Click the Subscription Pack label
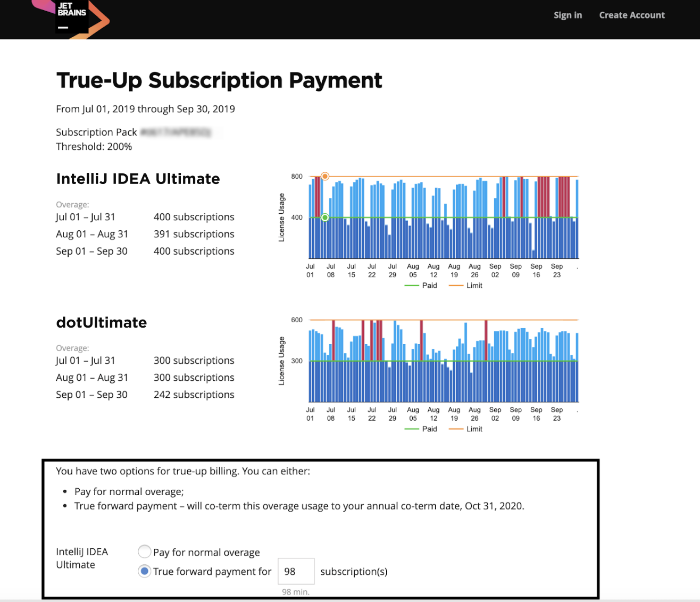Image resolution: width=700 pixels, height=602 pixels. (x=96, y=132)
